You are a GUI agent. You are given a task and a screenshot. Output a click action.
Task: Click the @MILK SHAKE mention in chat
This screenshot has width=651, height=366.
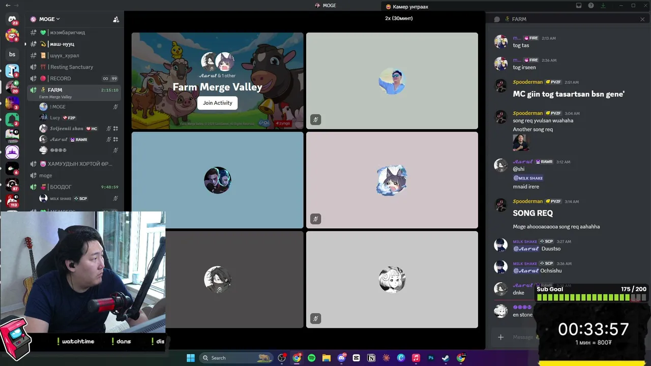point(528,178)
